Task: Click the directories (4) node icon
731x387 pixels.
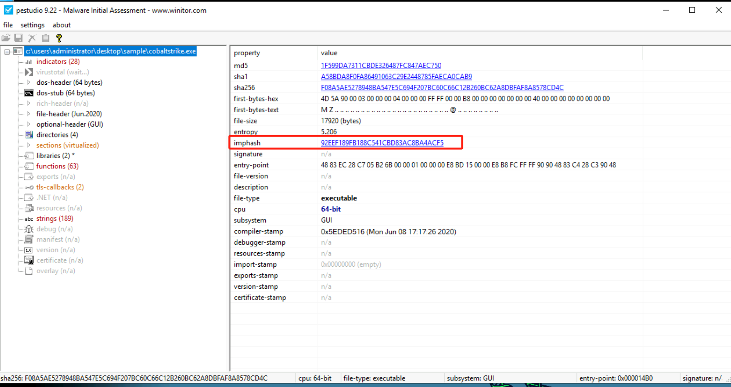Action: [x=29, y=135]
